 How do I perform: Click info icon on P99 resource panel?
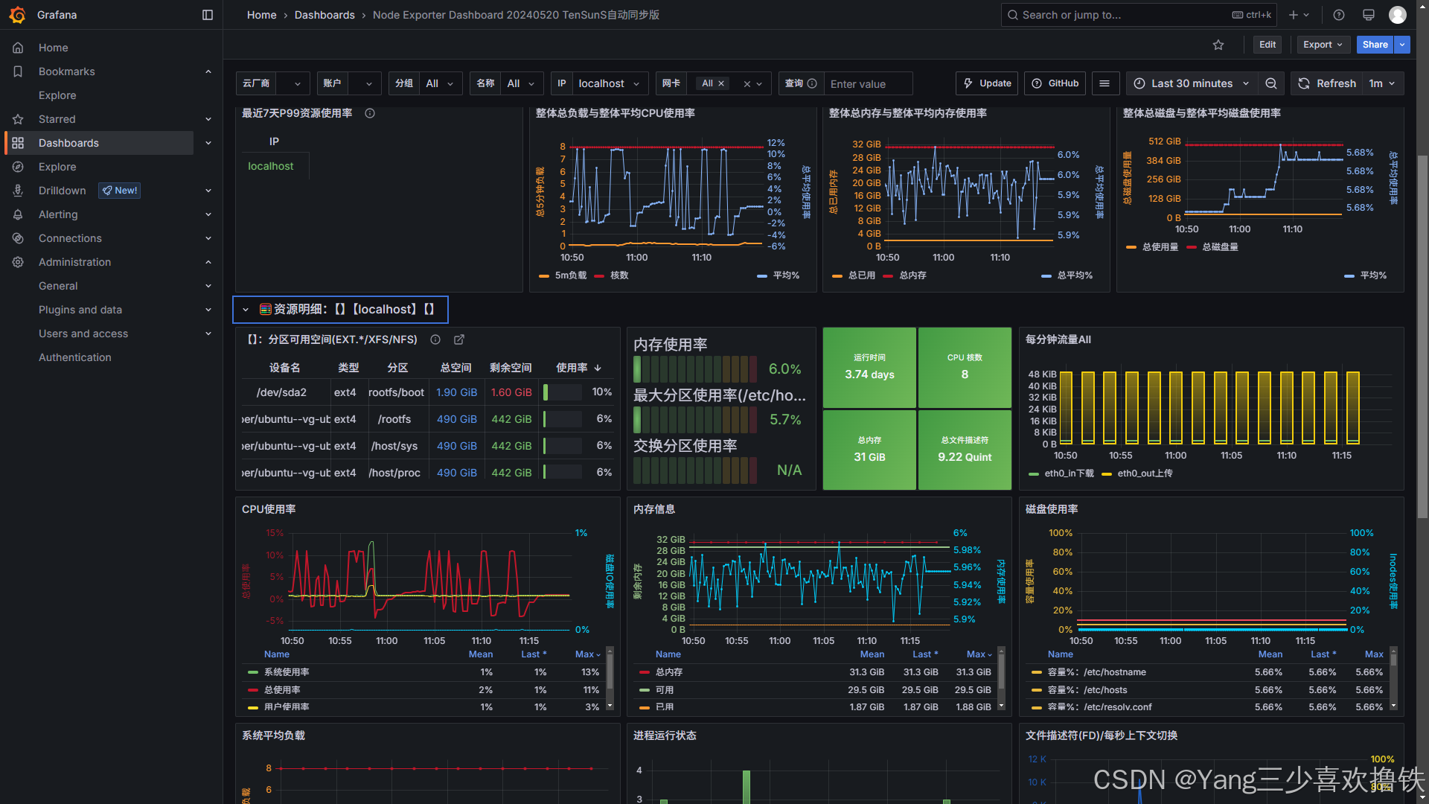[370, 113]
